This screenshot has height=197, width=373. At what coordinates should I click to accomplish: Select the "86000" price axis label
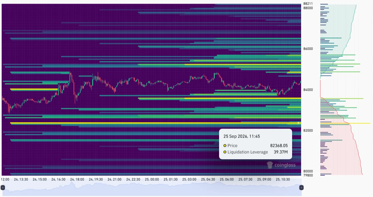[308, 49]
